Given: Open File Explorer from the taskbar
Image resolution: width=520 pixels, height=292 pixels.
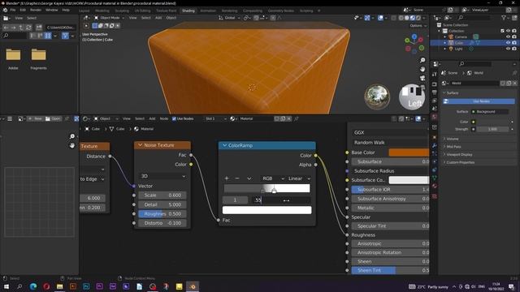Looking at the screenshot, I should 59,286.
